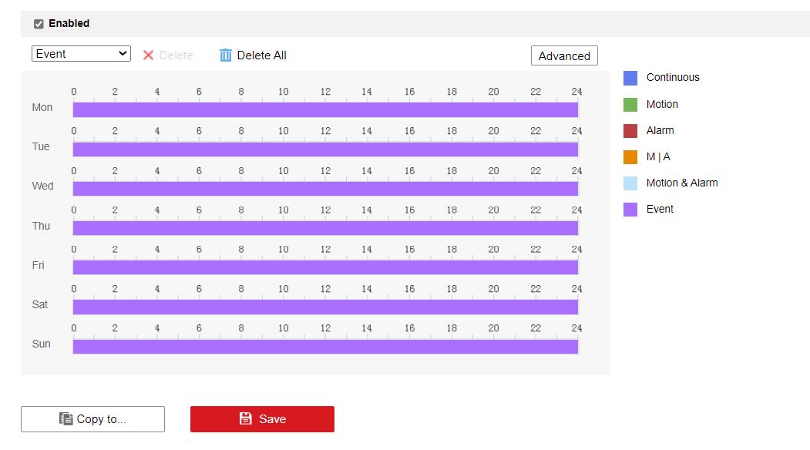
Task: Uncheck the Enabled checkbox
Action: pyautogui.click(x=39, y=24)
